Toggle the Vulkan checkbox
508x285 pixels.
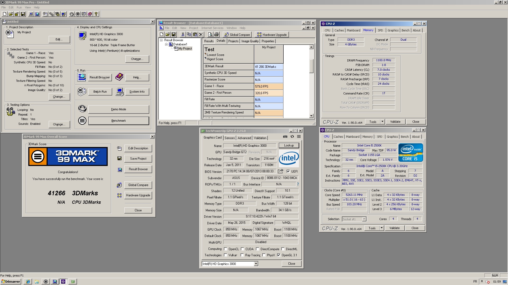225,255
